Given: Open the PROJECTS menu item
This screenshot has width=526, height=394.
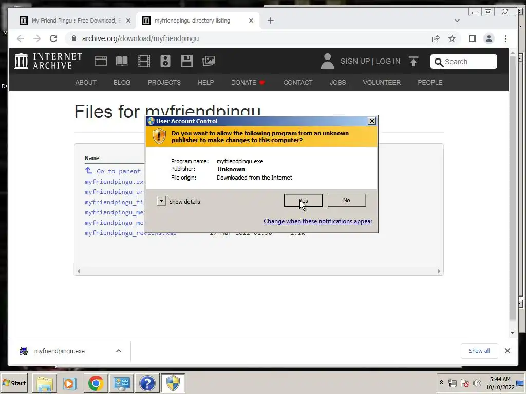Looking at the screenshot, I should click(x=164, y=83).
